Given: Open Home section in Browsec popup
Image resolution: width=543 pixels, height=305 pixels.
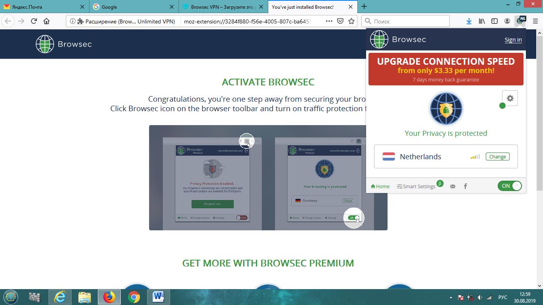Looking at the screenshot, I should pyautogui.click(x=380, y=186).
